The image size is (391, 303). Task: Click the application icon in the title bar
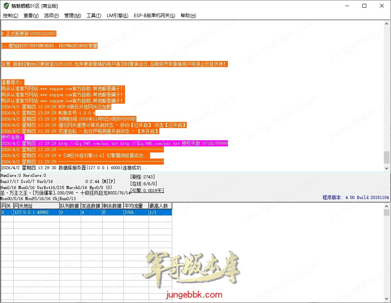[5, 6]
